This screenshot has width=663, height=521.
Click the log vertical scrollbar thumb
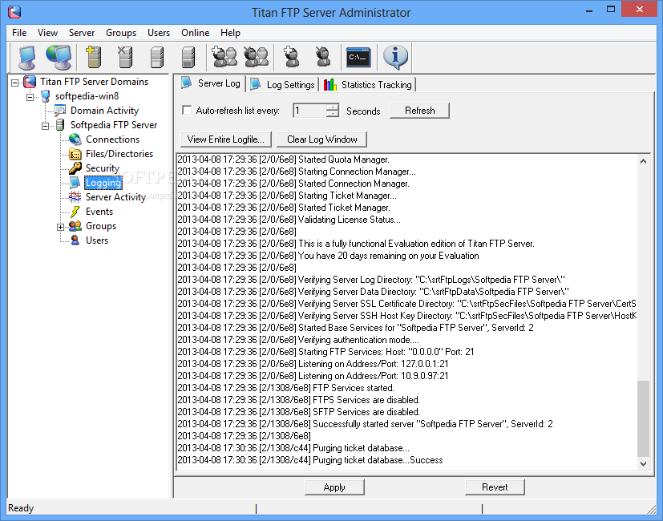click(643, 418)
